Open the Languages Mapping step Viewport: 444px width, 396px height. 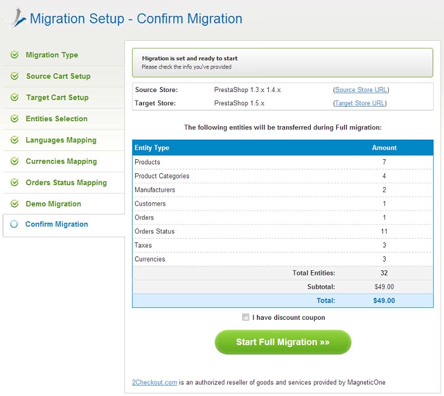61,140
